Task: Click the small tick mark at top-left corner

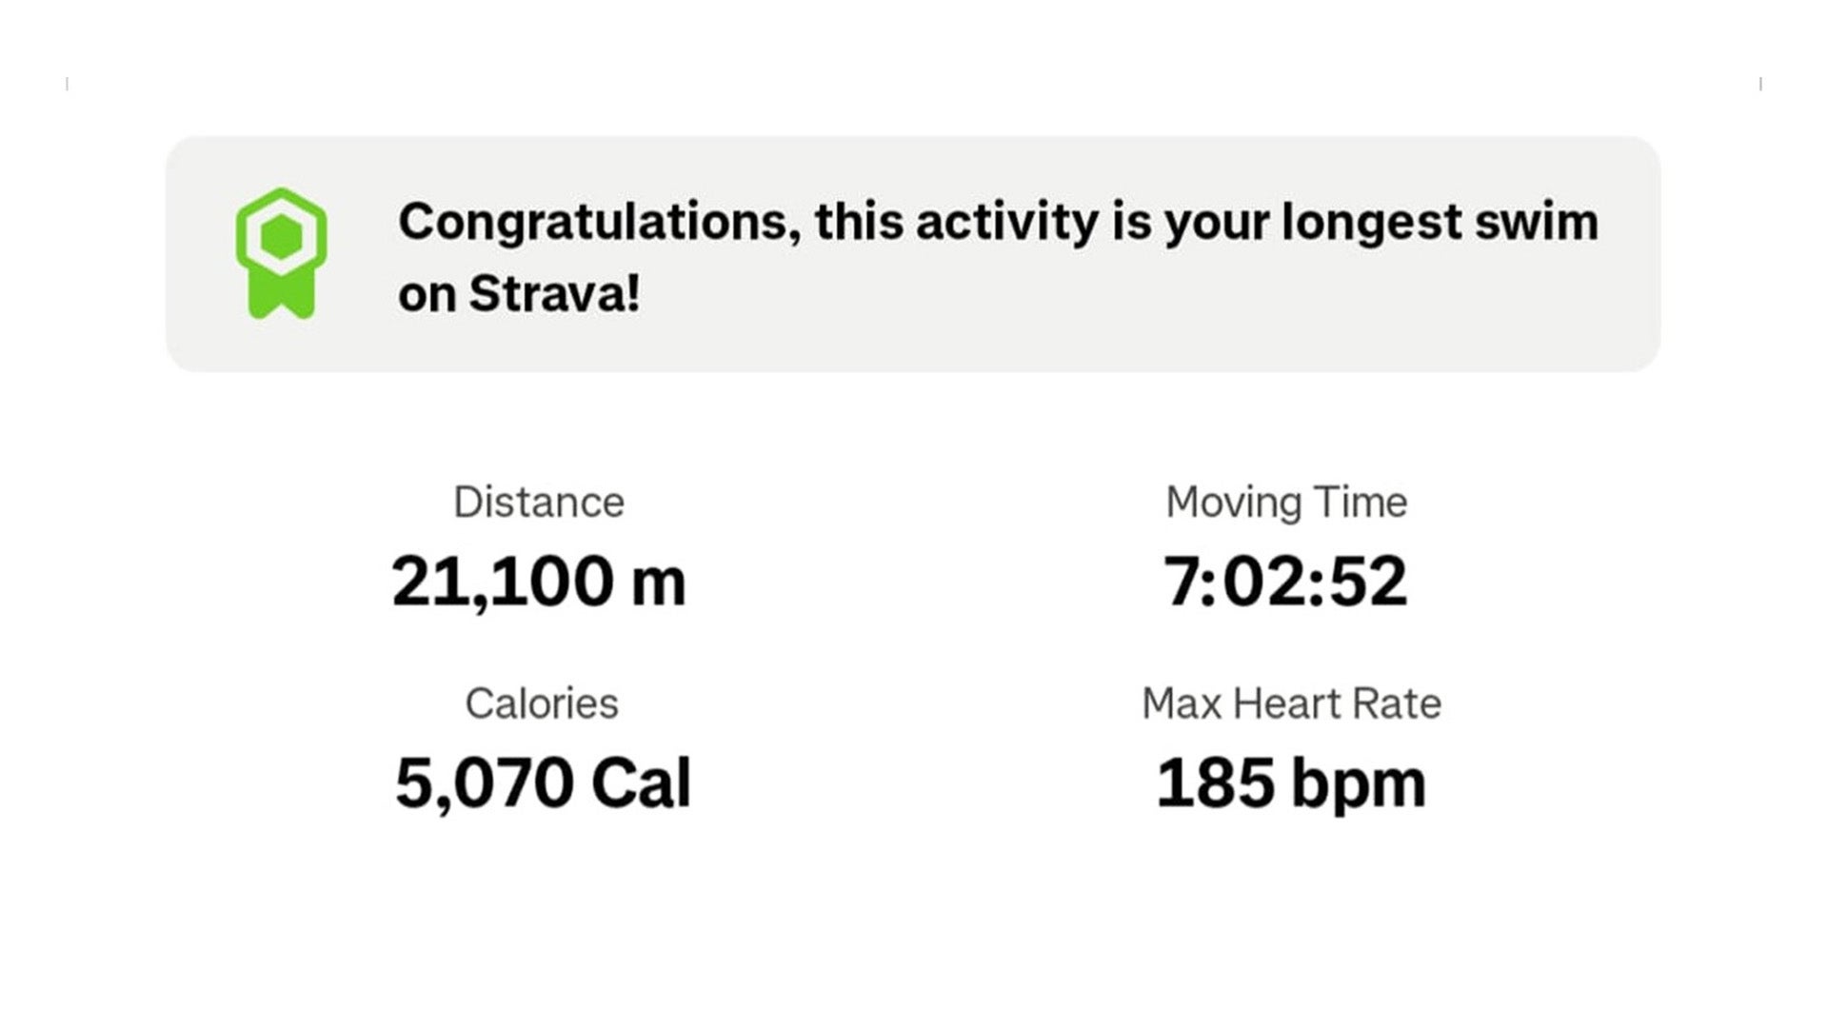Action: click(68, 84)
